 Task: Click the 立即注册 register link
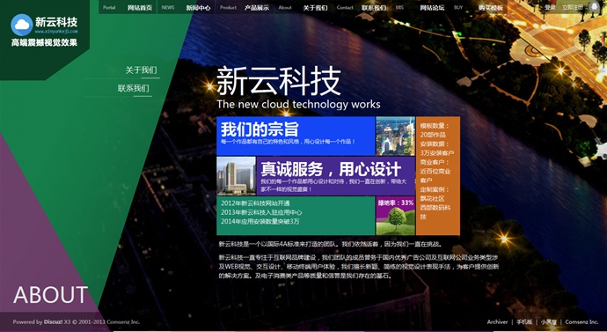573,7
